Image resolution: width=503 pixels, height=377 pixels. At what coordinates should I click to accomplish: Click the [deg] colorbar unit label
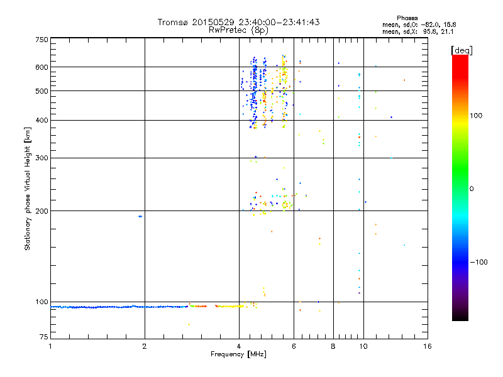tap(462, 50)
